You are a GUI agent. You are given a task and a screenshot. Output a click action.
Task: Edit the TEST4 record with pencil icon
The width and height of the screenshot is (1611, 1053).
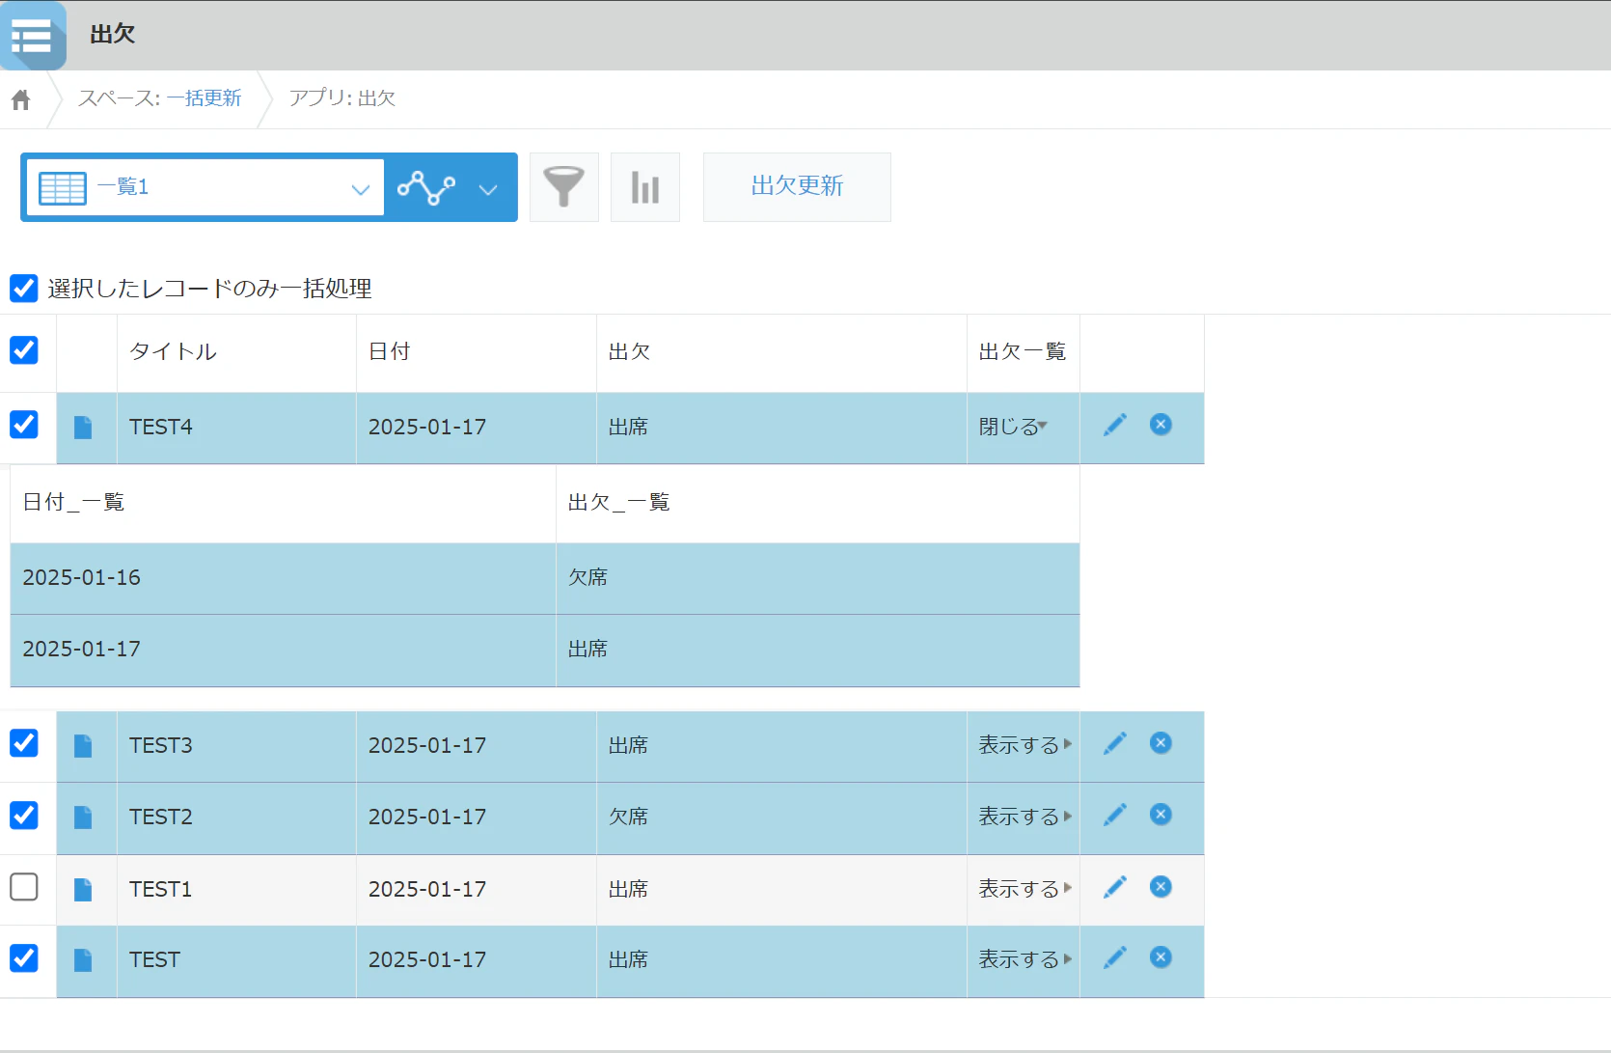(1115, 425)
